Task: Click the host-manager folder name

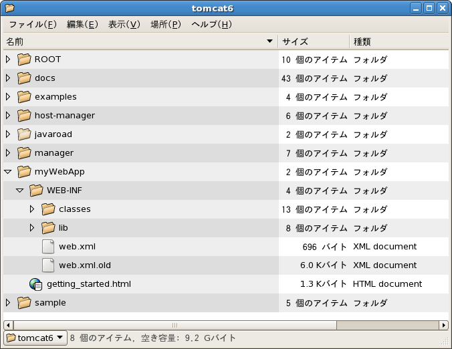Action: click(x=65, y=116)
